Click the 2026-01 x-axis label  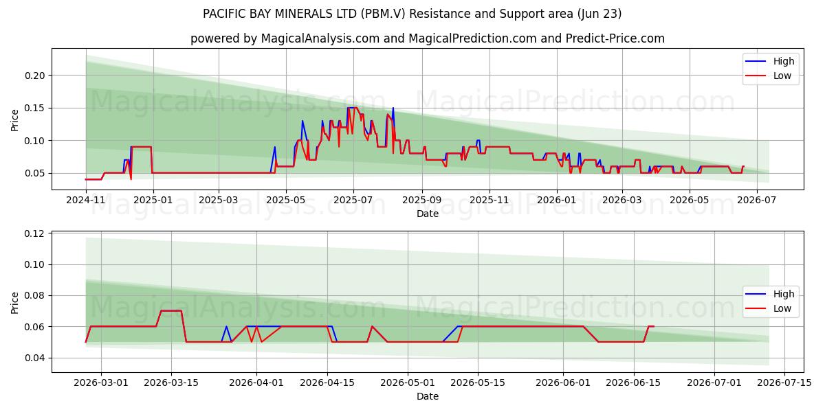click(x=556, y=200)
